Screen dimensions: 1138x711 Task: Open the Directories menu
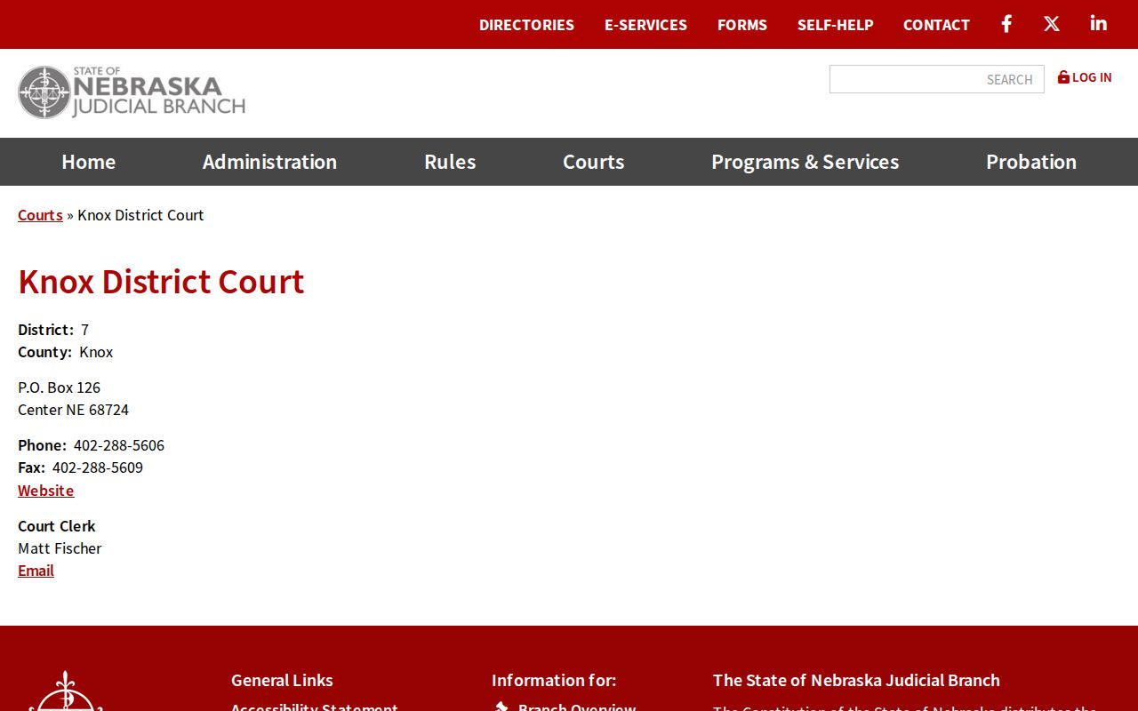(526, 25)
